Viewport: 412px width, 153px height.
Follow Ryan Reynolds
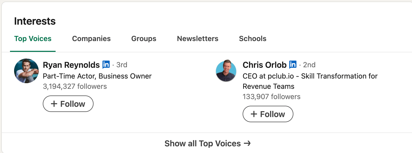(68, 104)
